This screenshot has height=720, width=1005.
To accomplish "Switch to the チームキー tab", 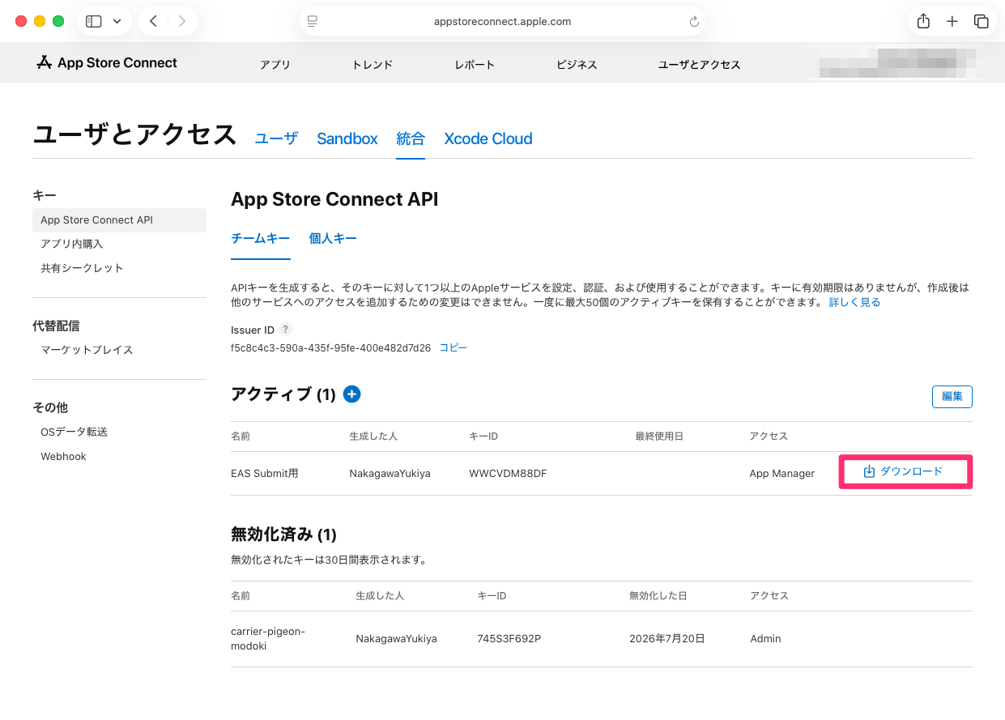I will (261, 238).
